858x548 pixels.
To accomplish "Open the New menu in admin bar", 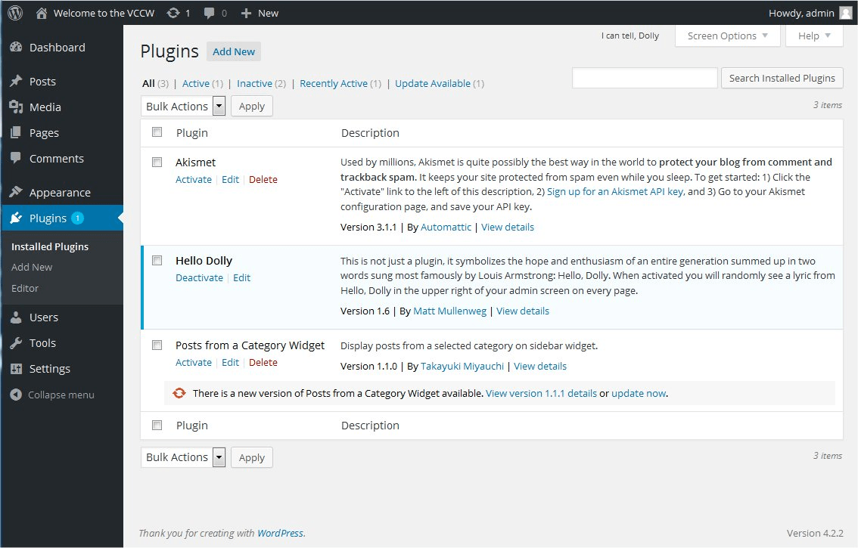I will [260, 12].
